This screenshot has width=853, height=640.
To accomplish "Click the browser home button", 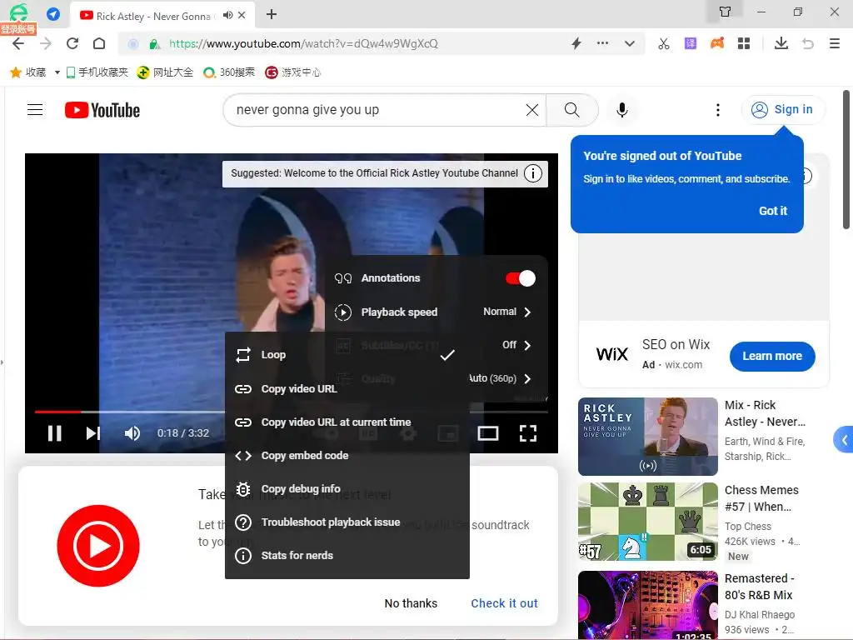I will tap(99, 43).
